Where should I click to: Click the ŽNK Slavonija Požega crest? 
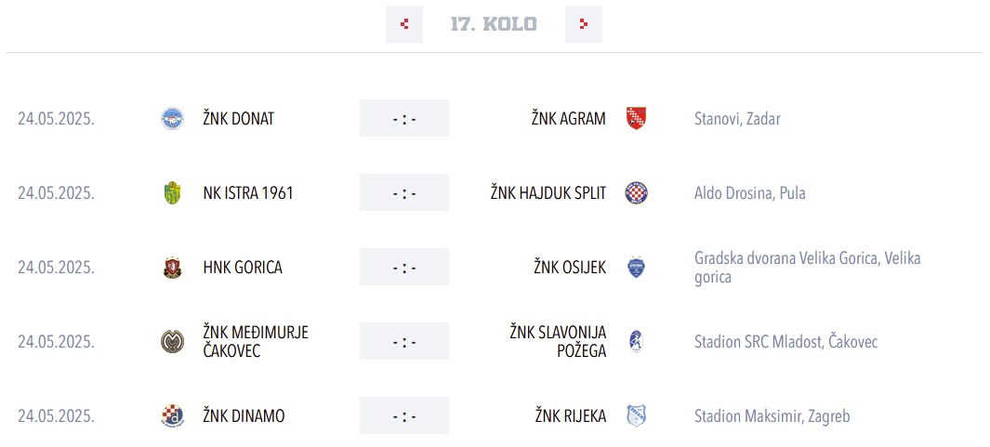[x=636, y=342]
